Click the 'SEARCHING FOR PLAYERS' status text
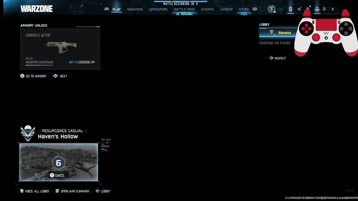Screen dimensions: 358x201 pyautogui.click(x=275, y=43)
